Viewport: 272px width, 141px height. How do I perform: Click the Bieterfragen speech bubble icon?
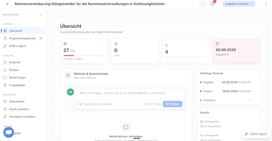point(5,77)
